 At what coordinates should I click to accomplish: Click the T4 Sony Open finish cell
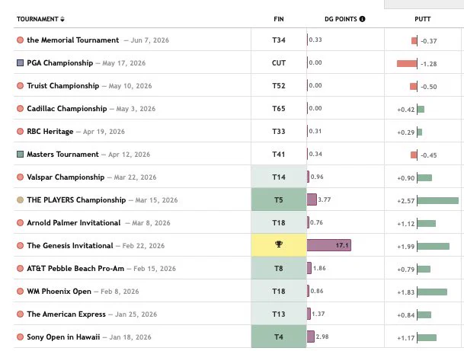279,337
